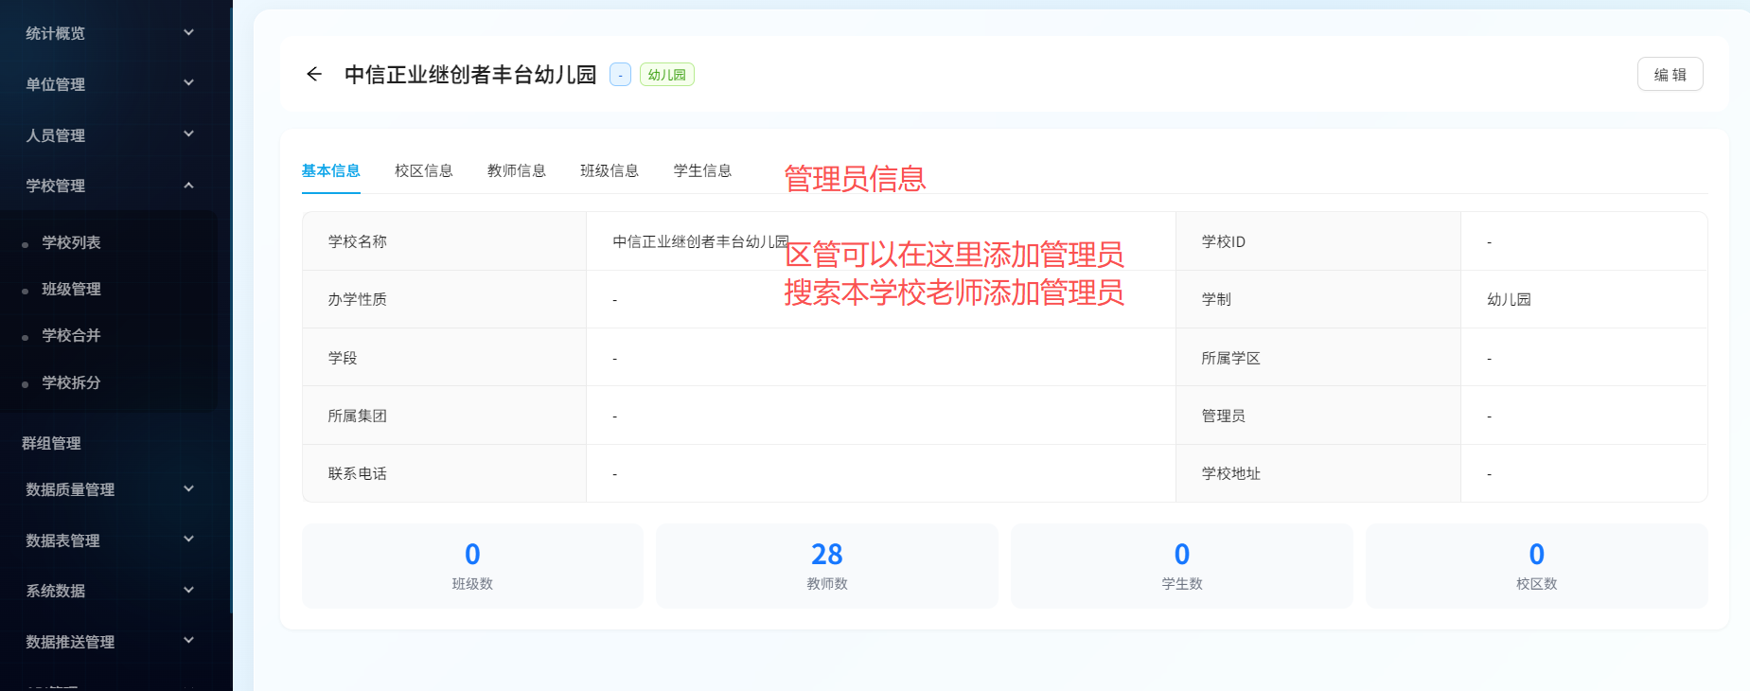Image resolution: width=1750 pixels, height=691 pixels.
Task: Click the green 幼儿园 tag badge
Action: coord(666,75)
